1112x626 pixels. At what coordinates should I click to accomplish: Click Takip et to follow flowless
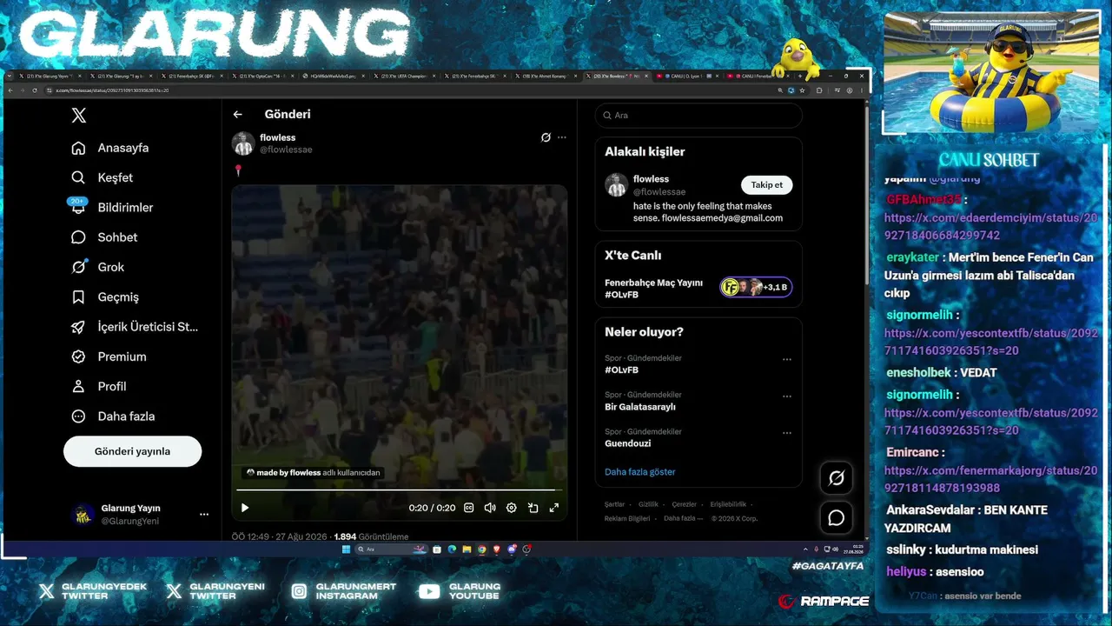(x=767, y=184)
